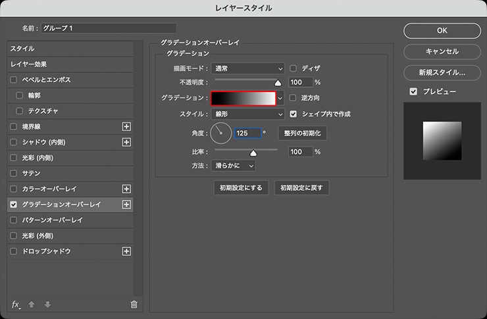Image resolution: width=487 pixels, height=319 pixels.
Task: Add another シャドウ (内側) with plus icon
Action: (127, 142)
